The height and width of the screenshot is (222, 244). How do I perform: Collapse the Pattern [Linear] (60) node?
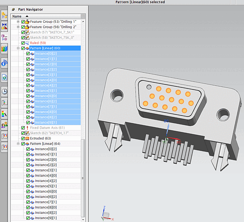click(18, 48)
